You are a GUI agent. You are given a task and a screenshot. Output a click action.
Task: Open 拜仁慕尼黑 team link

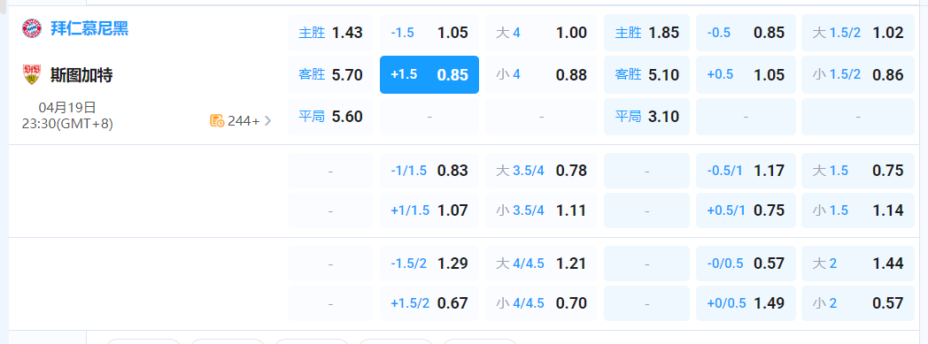pos(89,28)
